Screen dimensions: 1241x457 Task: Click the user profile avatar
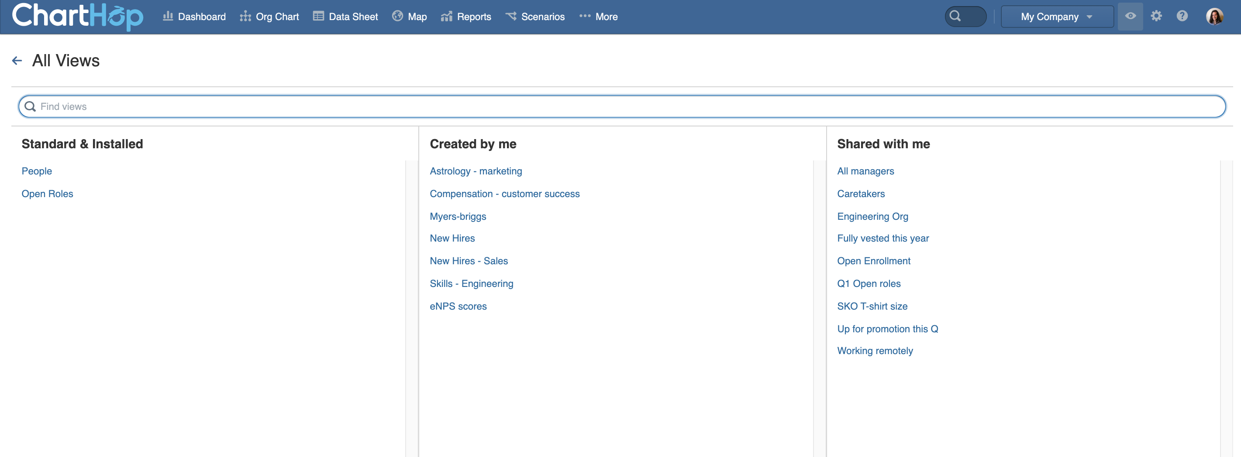1214,17
